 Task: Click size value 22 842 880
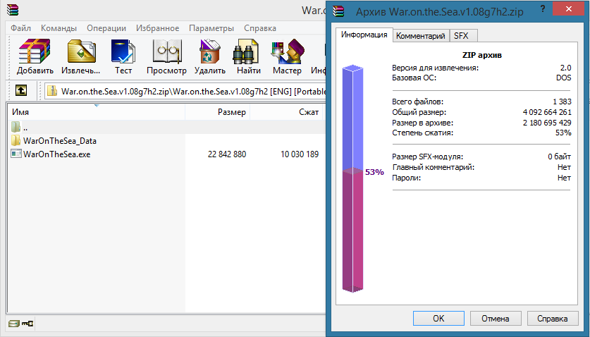coord(227,154)
